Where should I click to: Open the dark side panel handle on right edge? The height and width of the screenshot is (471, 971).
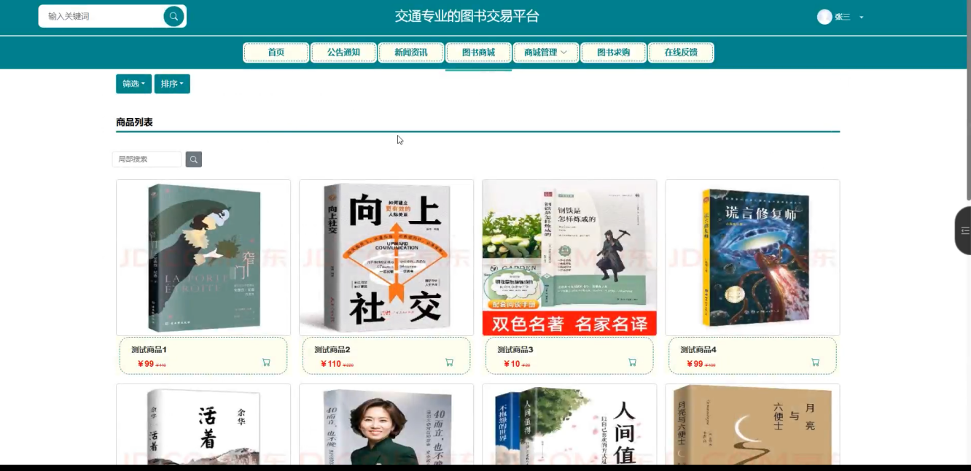963,230
